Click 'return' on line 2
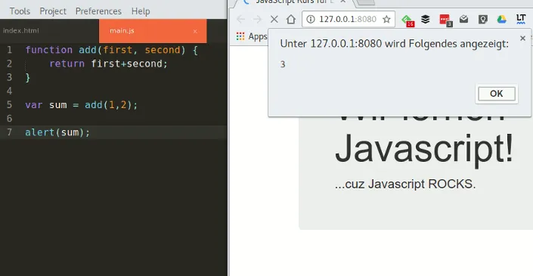This screenshot has width=533, height=276. pyautogui.click(x=67, y=64)
